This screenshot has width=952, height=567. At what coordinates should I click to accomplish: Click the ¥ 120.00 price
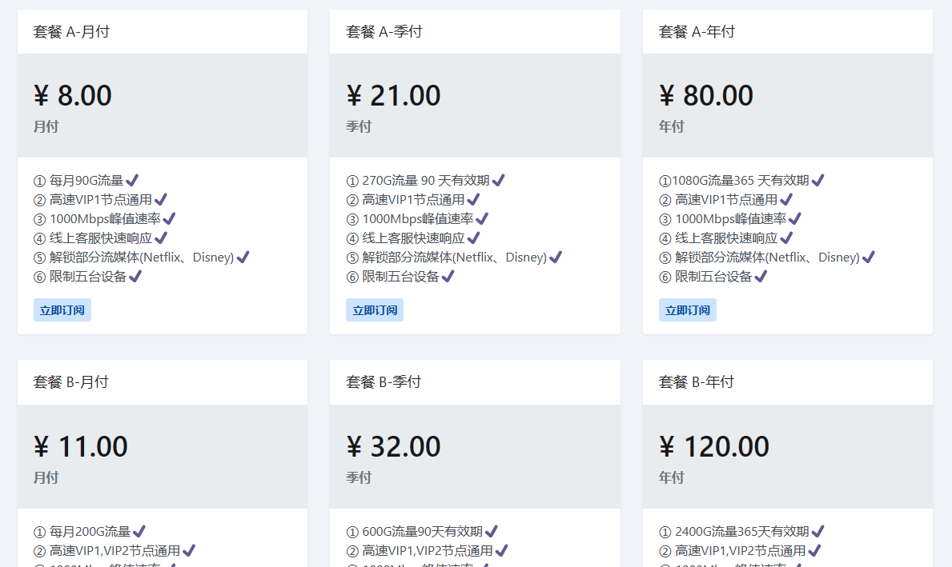(714, 446)
